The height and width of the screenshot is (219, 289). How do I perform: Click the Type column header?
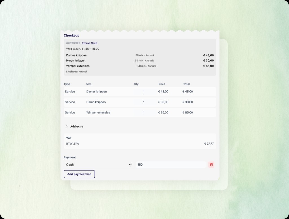coord(67,84)
